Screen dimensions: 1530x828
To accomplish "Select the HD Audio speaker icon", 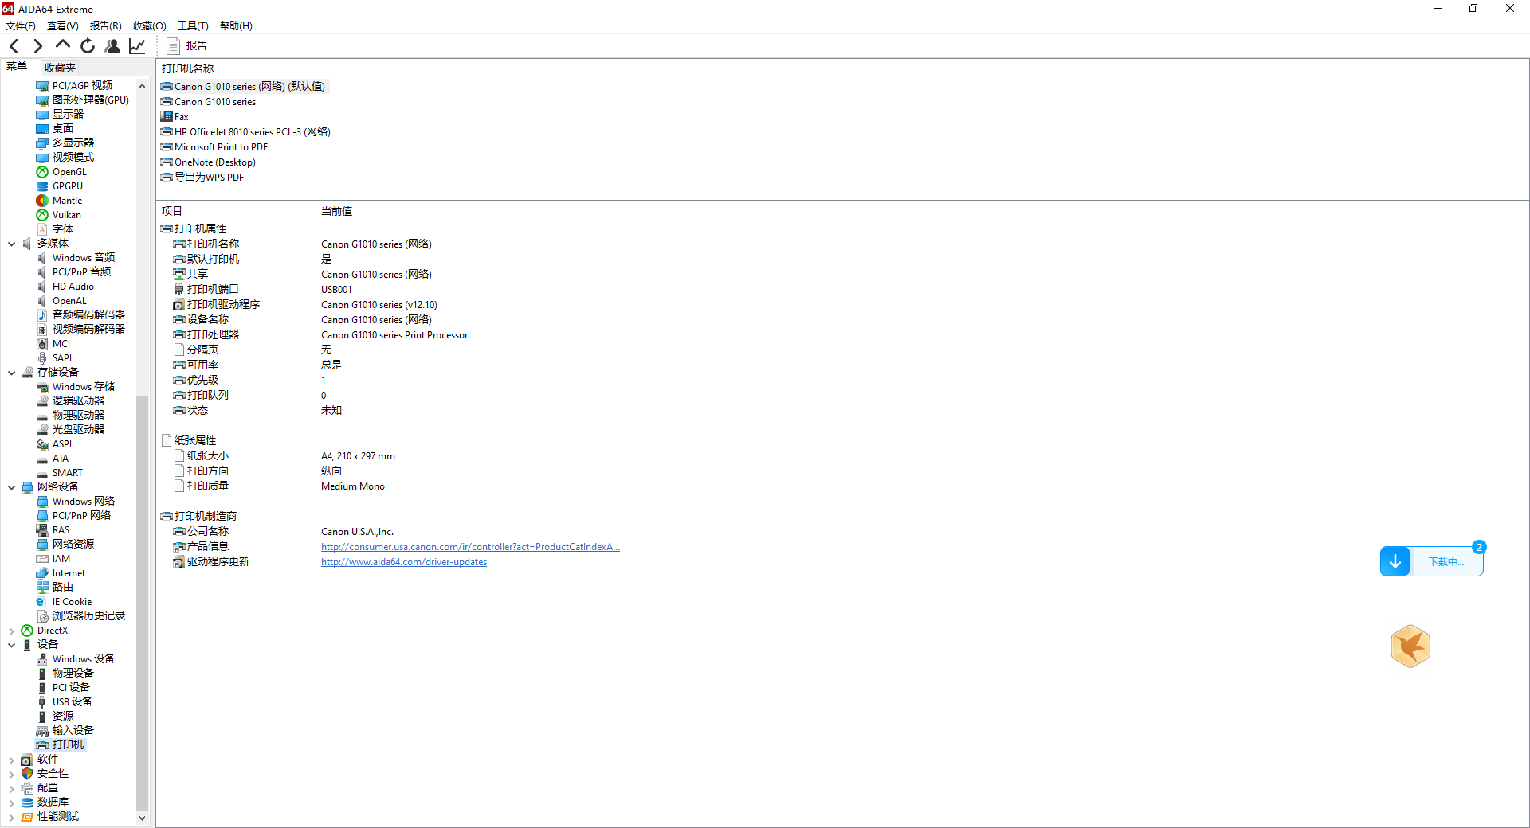I will pos(42,287).
